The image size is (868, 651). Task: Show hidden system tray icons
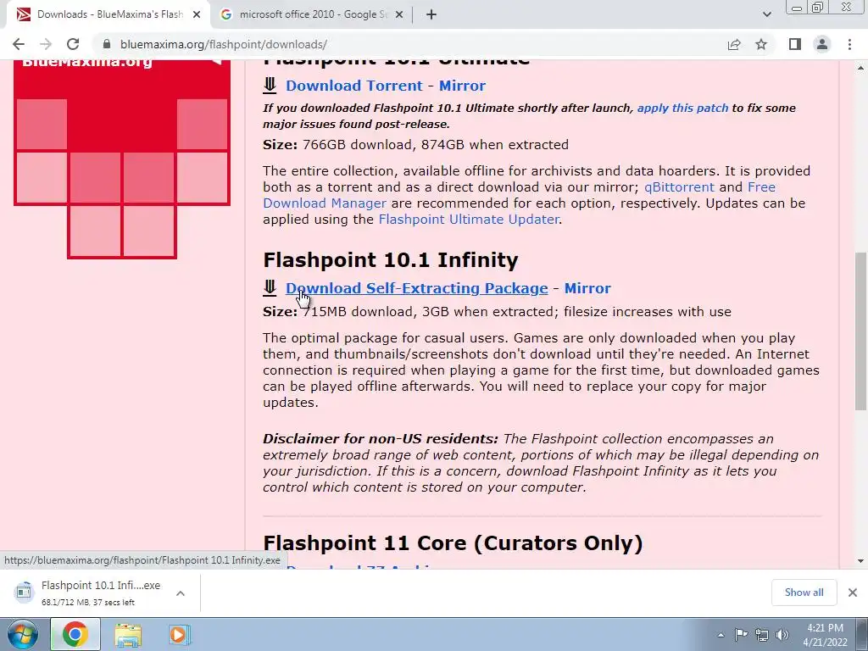(x=721, y=635)
